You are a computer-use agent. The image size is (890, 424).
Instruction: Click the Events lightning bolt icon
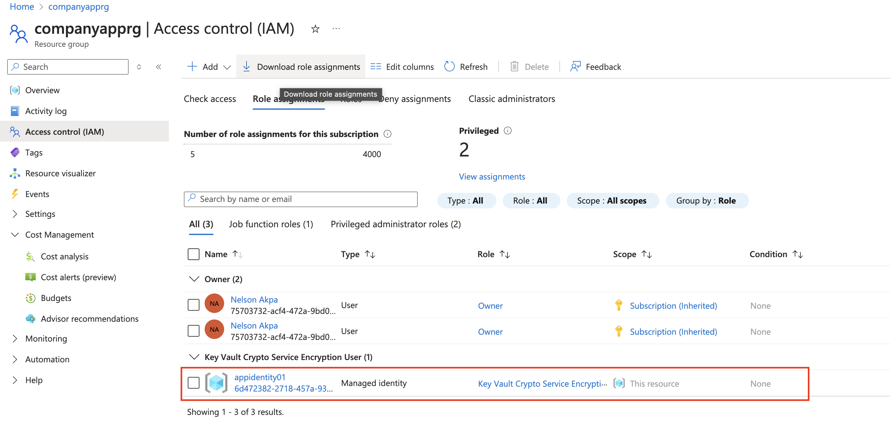click(x=15, y=194)
